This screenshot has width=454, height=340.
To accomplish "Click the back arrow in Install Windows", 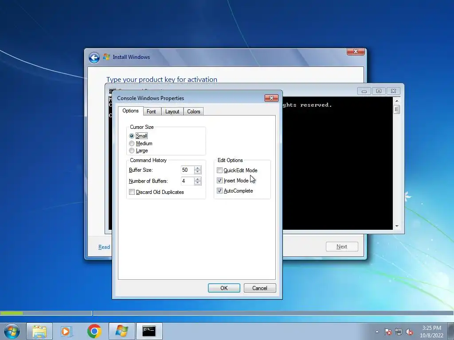I will 94,58.
